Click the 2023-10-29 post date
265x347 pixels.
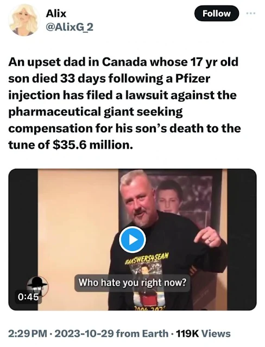pos(84,333)
